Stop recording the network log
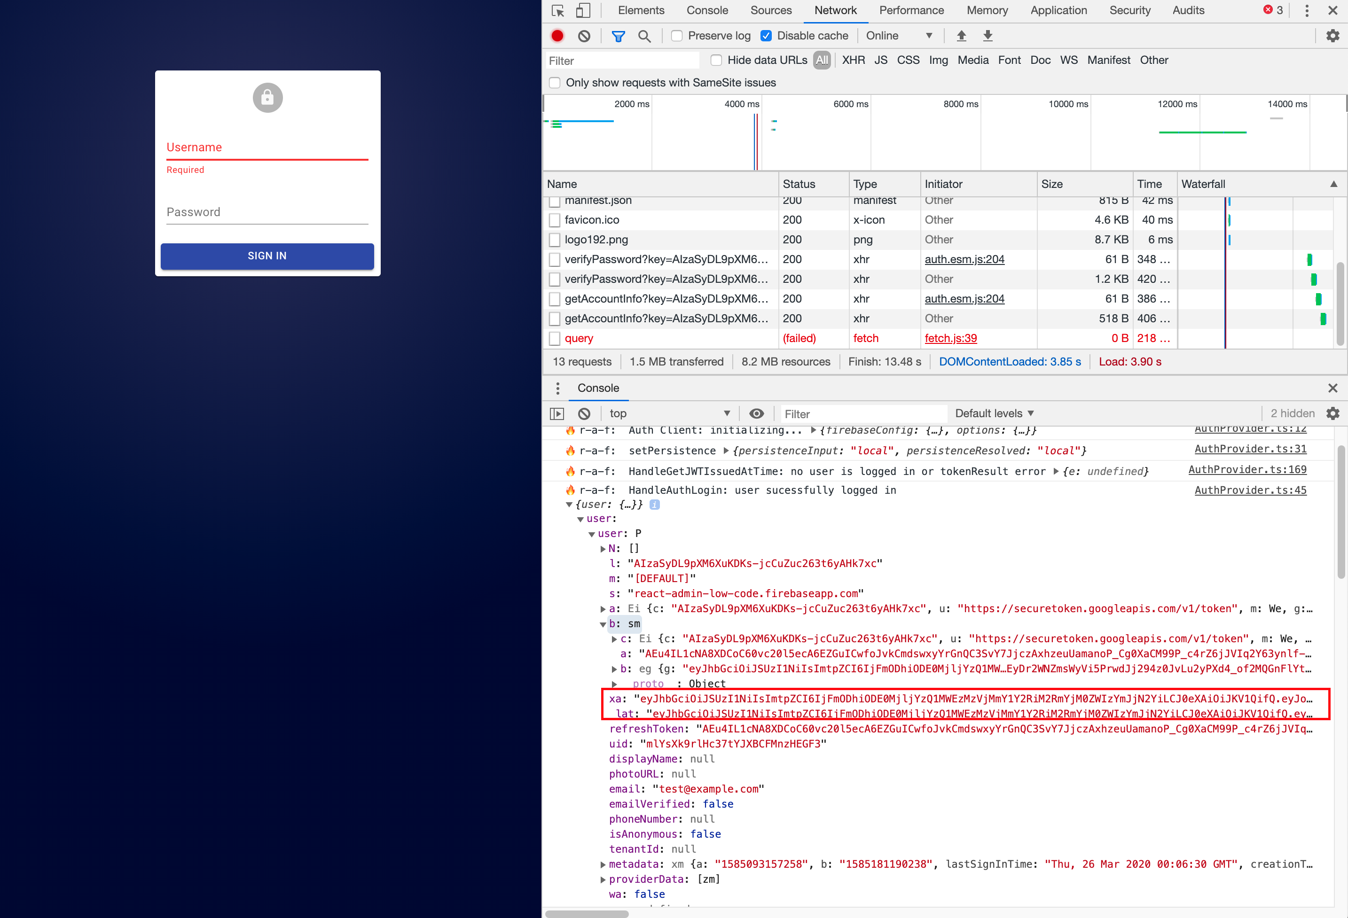This screenshot has width=1348, height=918. [x=557, y=36]
